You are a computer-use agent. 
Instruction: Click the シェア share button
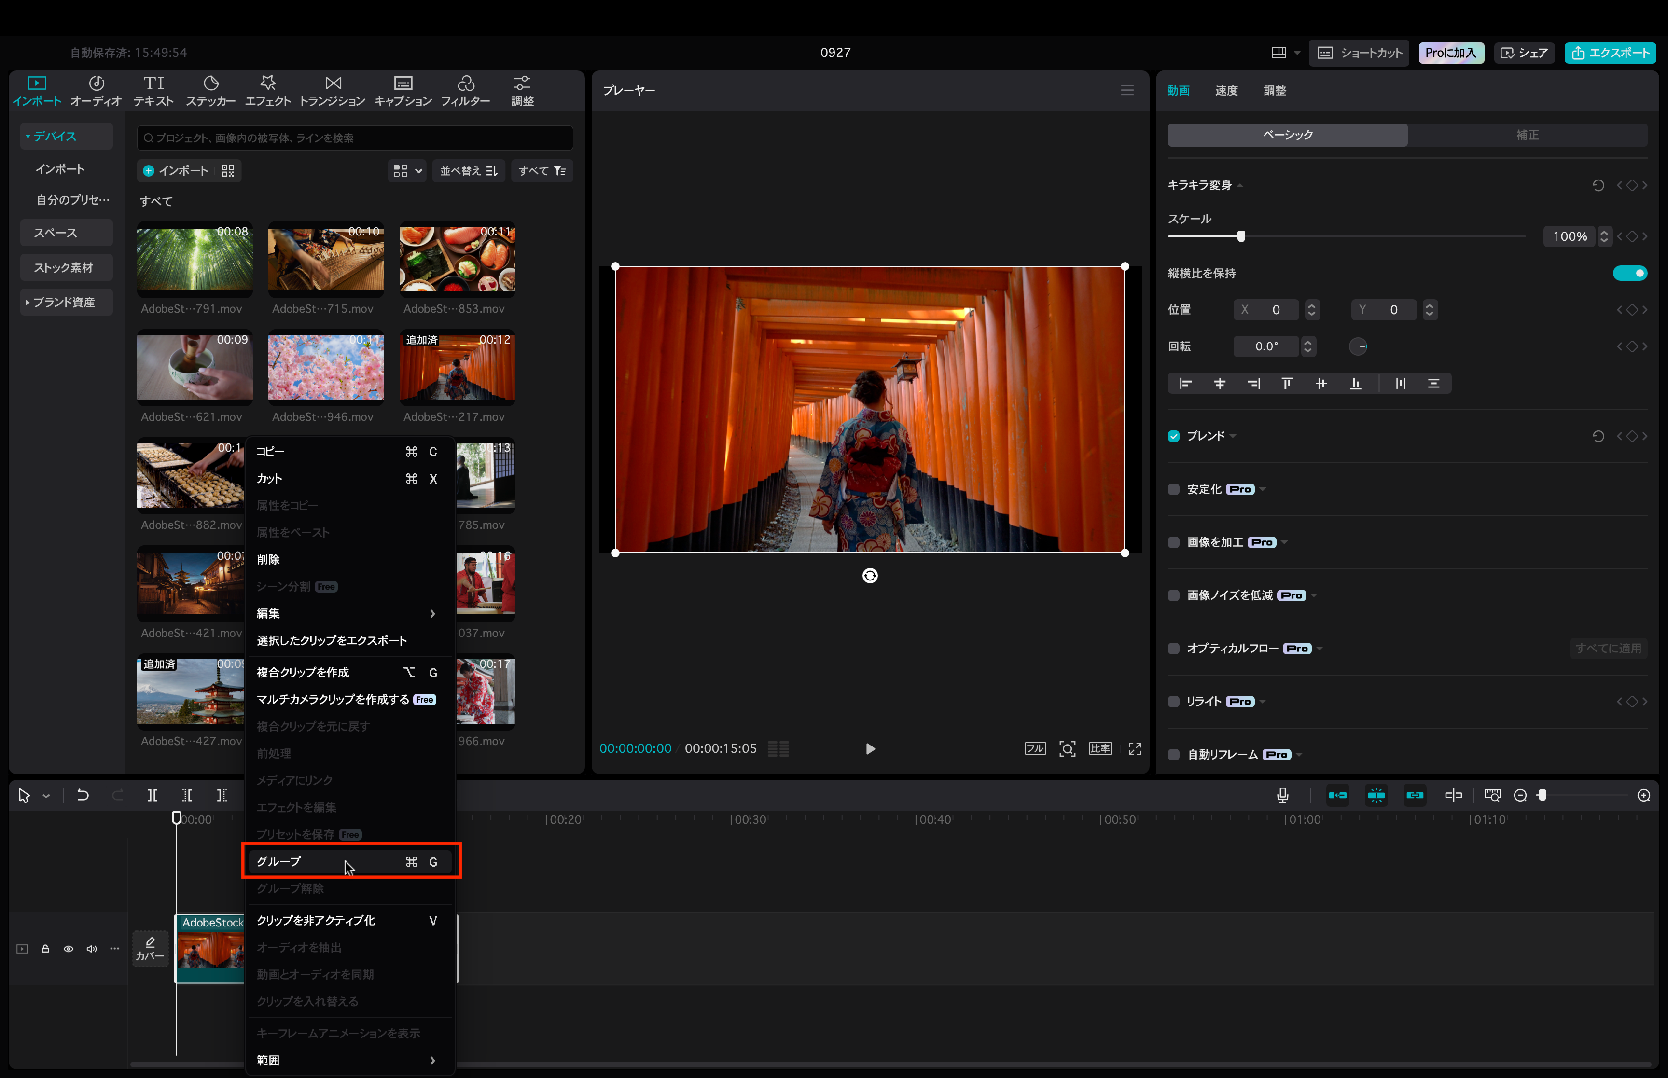click(x=1524, y=53)
